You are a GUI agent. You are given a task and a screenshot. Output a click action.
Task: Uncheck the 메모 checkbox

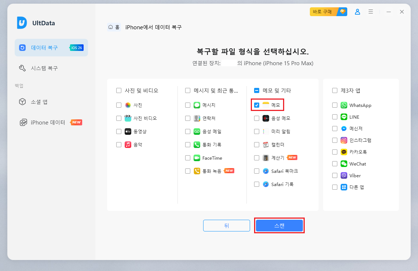pyautogui.click(x=257, y=105)
